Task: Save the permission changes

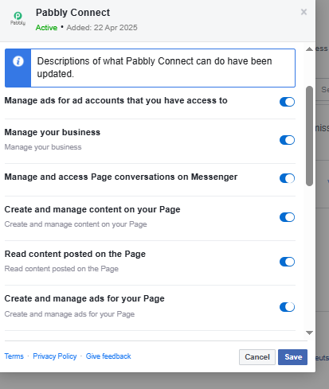Action: point(293,357)
